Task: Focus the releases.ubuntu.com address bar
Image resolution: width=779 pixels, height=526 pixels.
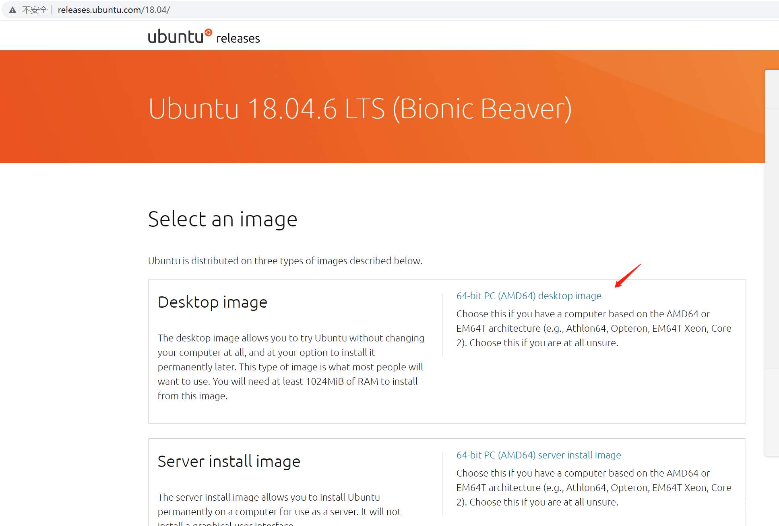Action: [114, 10]
